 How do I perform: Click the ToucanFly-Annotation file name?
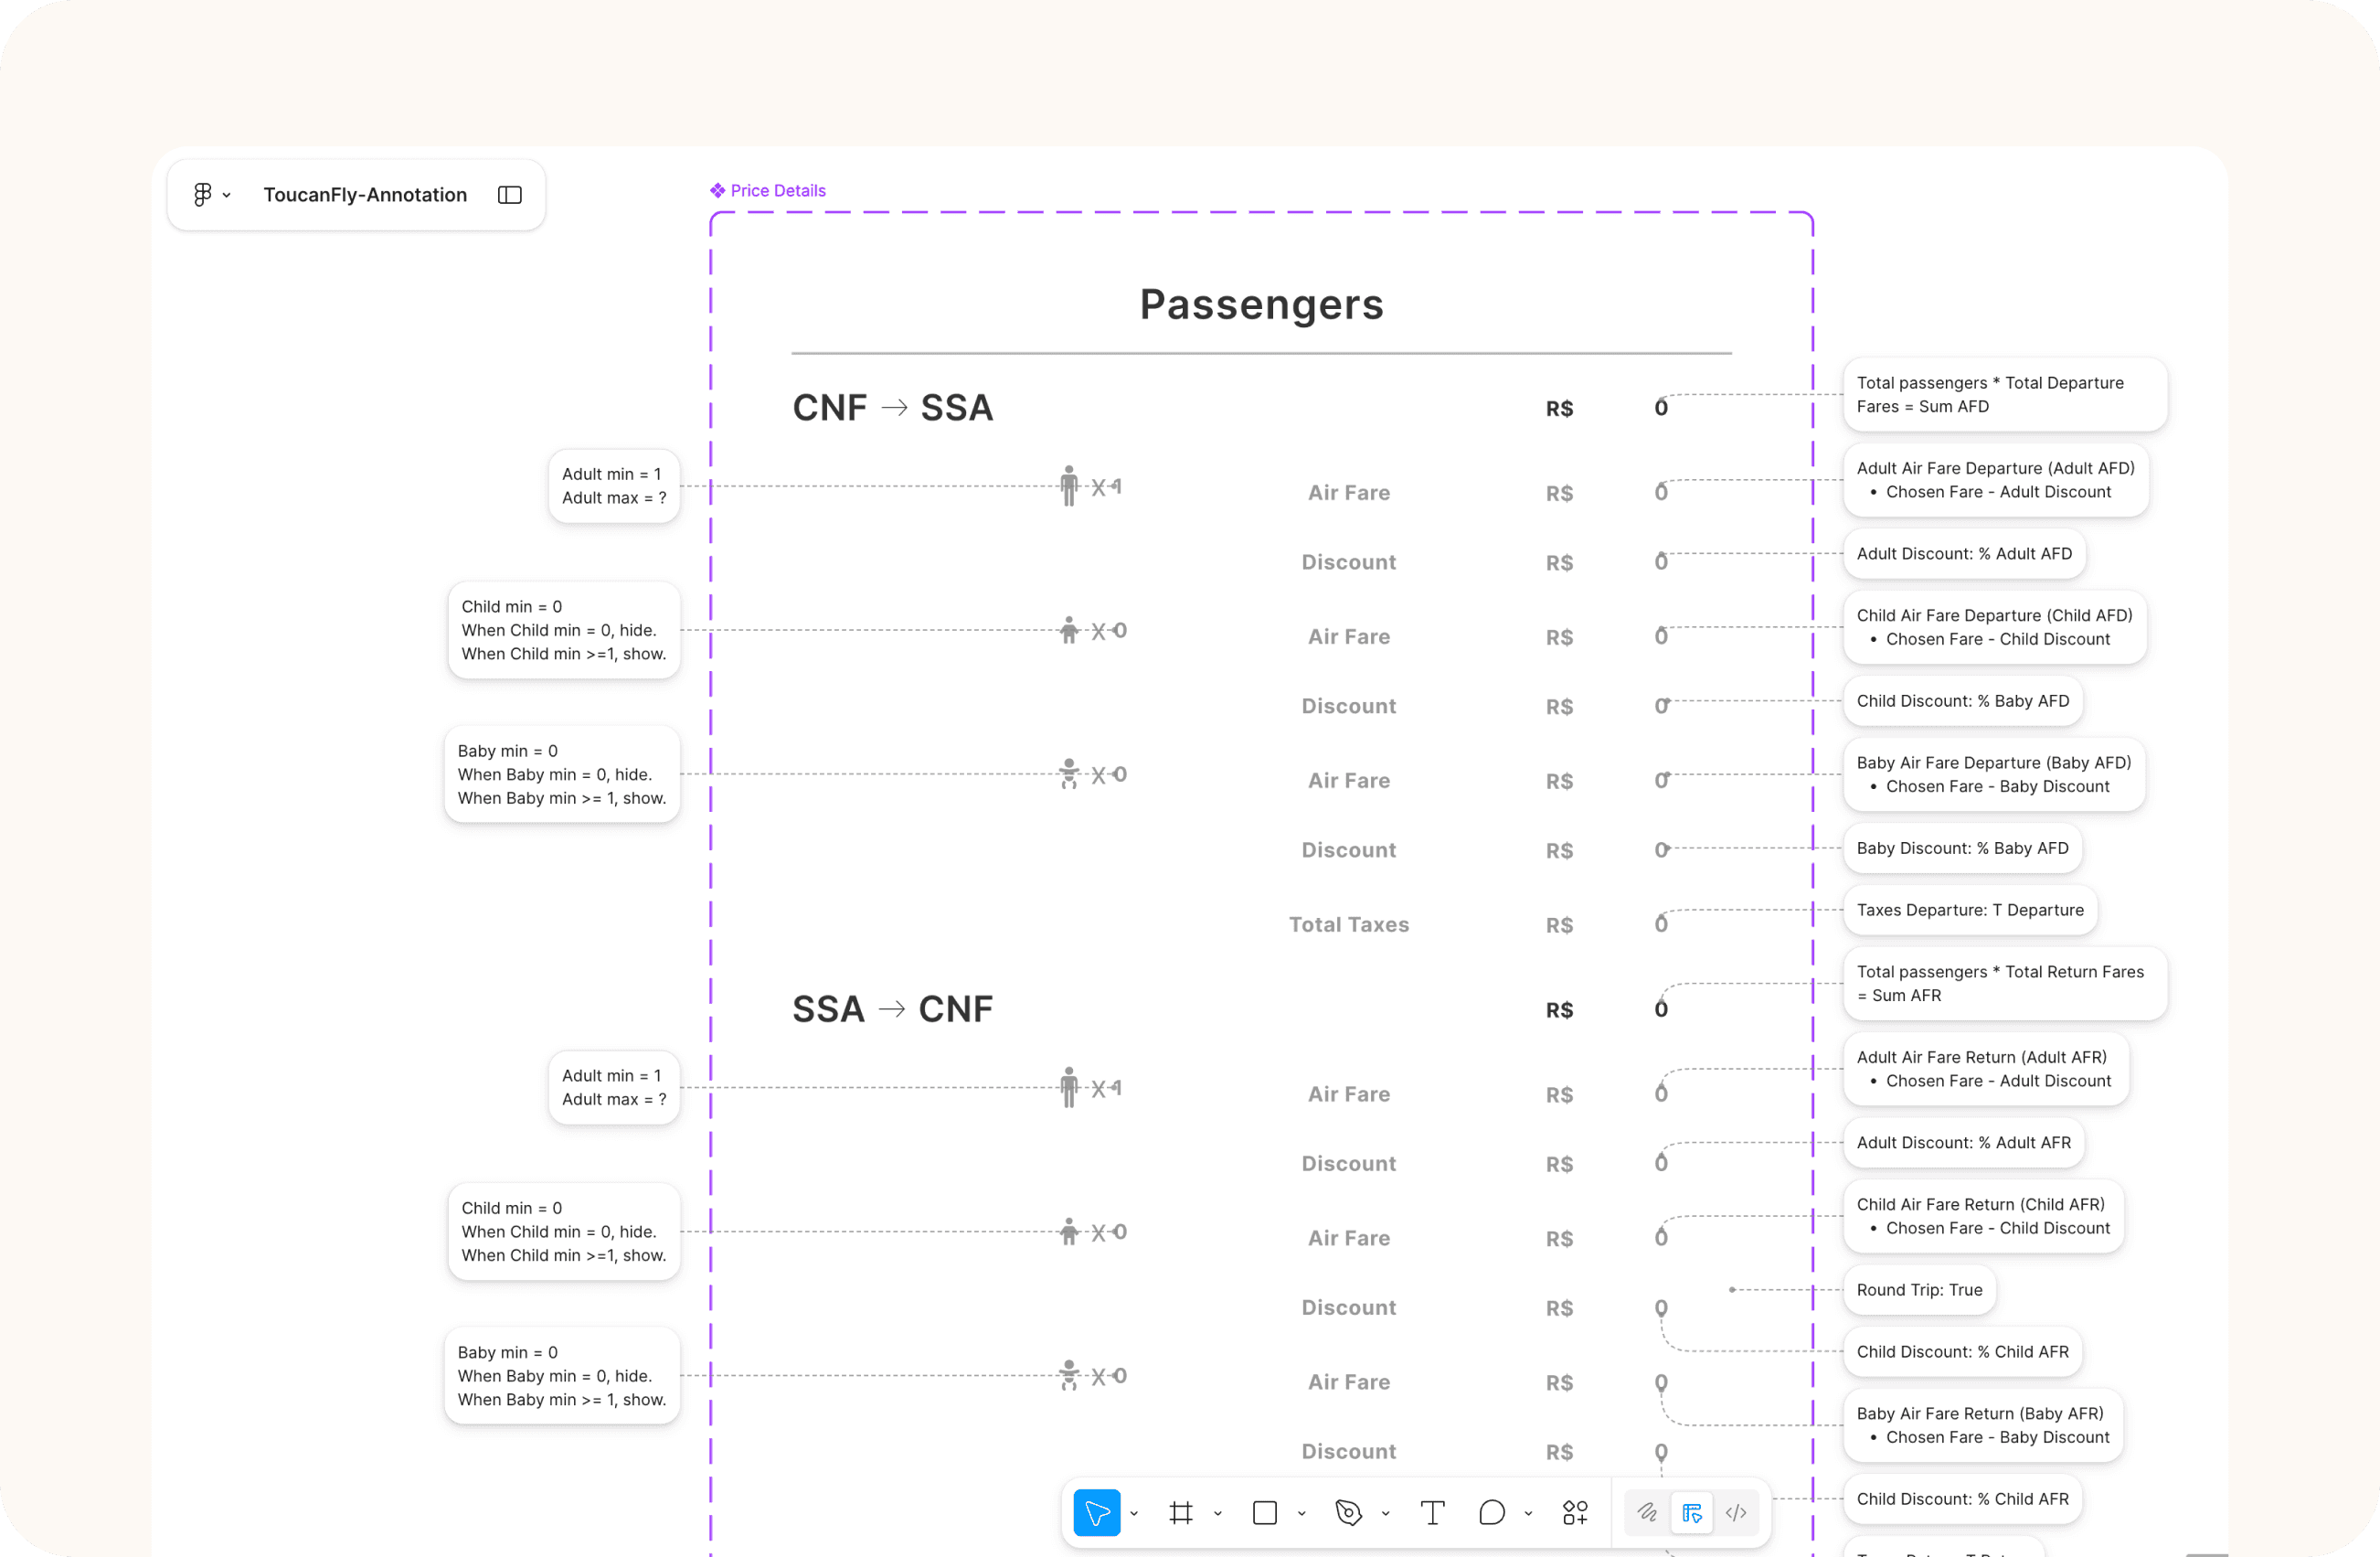click(365, 195)
